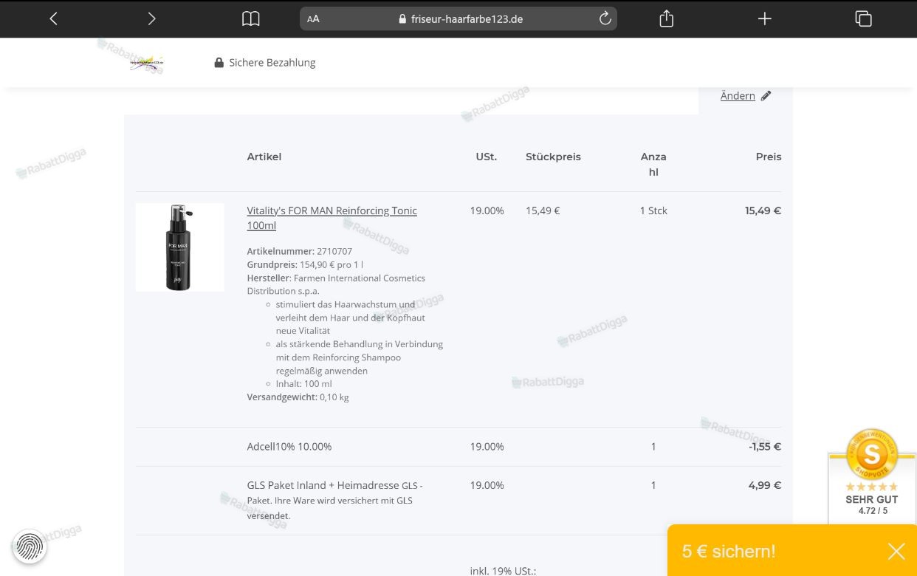
Task: Tap the AA reader text size button
Action: 313,19
